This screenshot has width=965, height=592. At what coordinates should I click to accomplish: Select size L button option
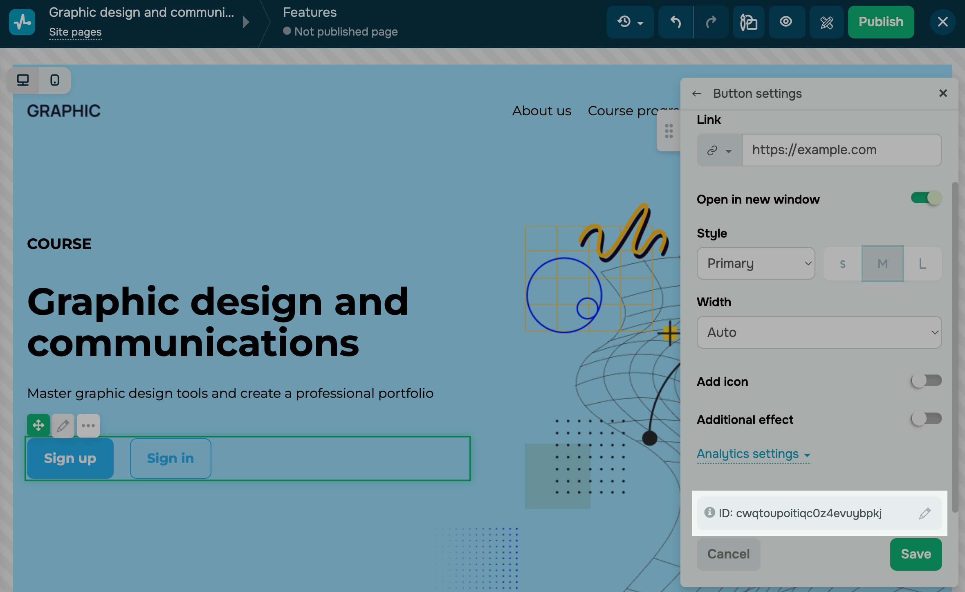[x=922, y=264]
